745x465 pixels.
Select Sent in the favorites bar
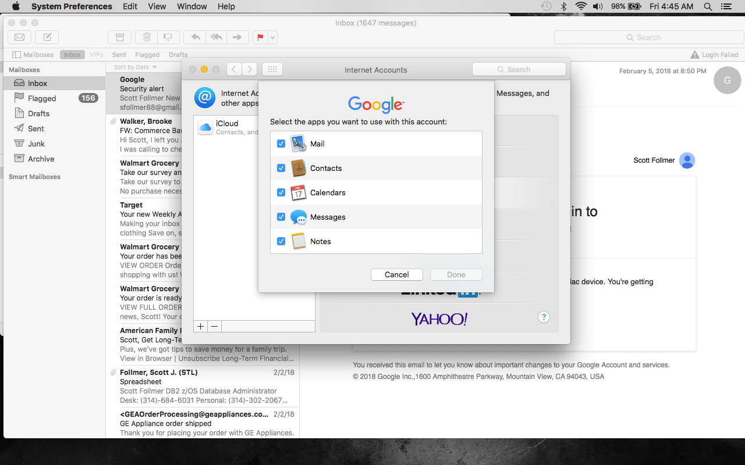click(119, 55)
